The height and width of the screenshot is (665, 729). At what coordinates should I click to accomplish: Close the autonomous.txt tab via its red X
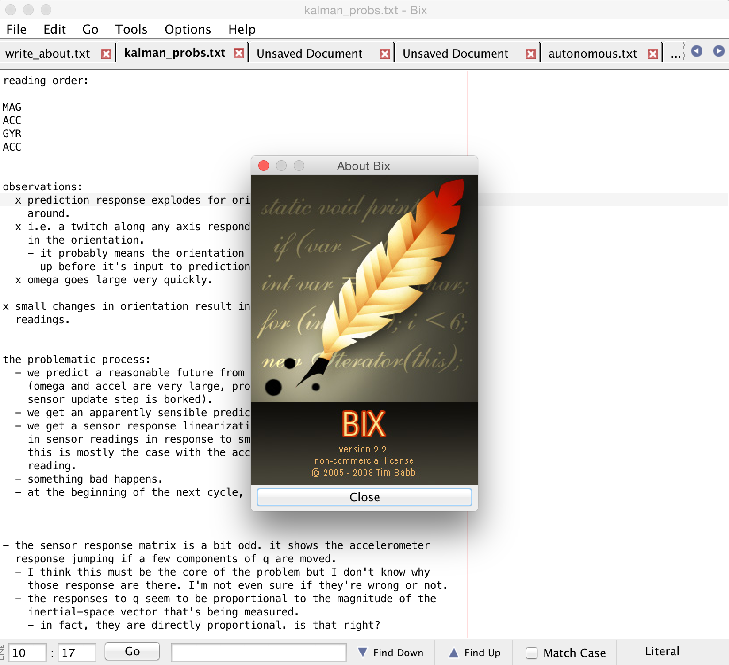652,54
